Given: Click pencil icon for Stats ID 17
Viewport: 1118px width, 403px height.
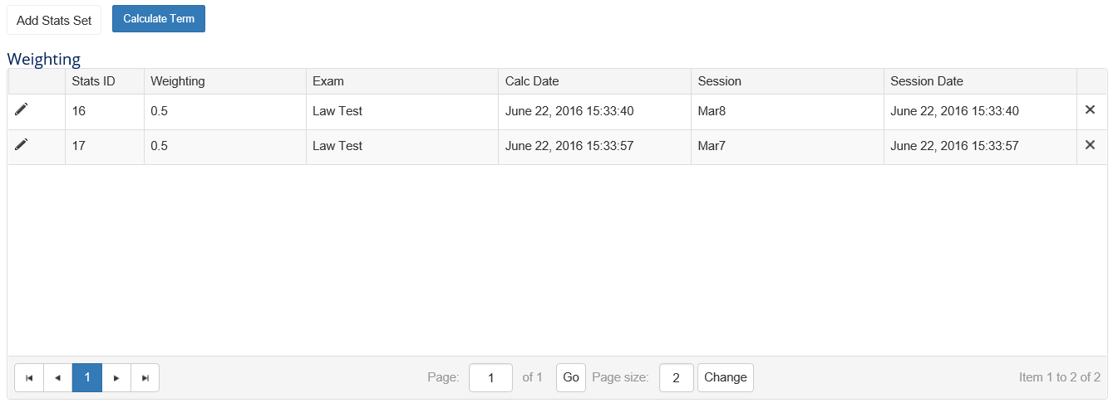Looking at the screenshot, I should coord(22,144).
